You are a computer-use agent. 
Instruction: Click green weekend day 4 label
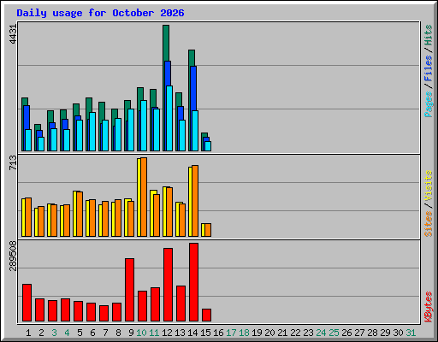tap(67, 333)
